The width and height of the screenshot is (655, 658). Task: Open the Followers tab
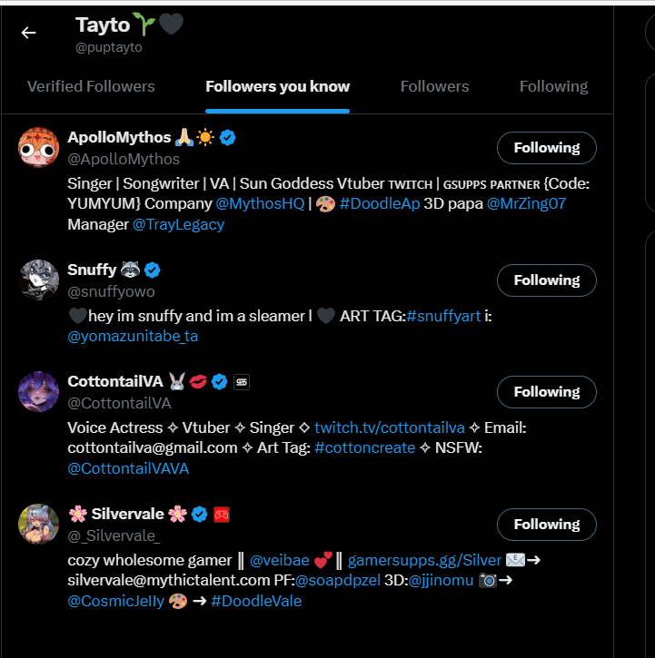coord(434,87)
